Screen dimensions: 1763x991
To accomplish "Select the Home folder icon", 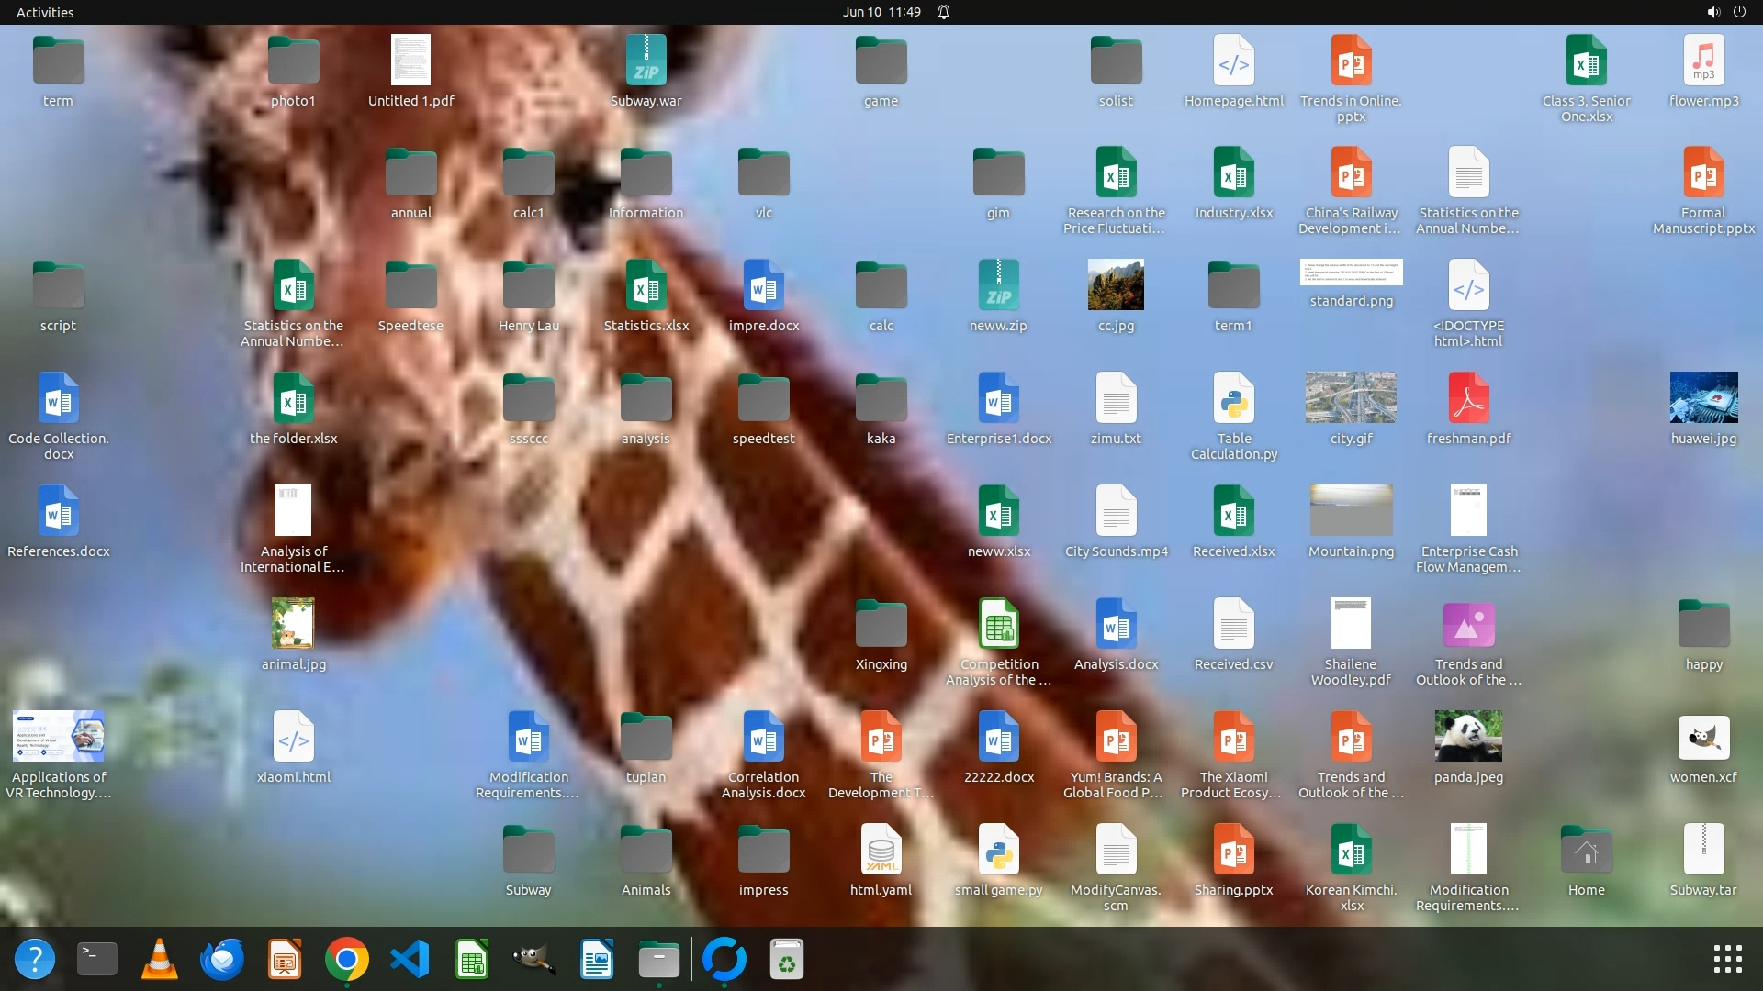I will pyautogui.click(x=1586, y=852).
